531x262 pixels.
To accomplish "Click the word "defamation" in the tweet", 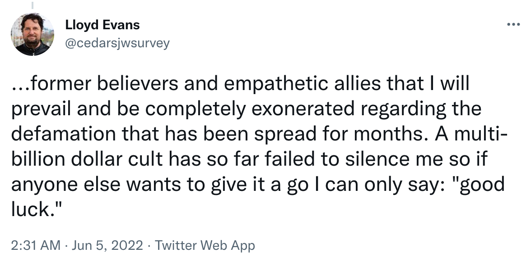I will coord(64,134).
